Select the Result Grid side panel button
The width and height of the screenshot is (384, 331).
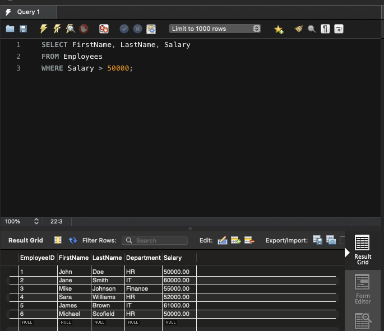coord(363,250)
